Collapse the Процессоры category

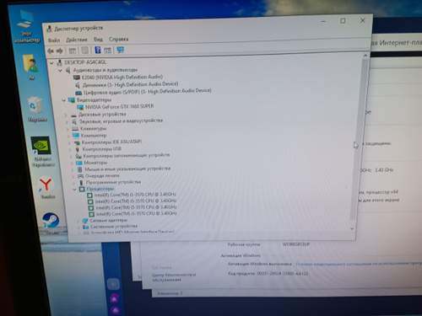click(x=74, y=190)
